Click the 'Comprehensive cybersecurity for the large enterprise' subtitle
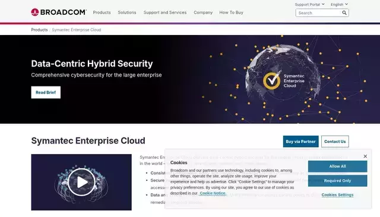The width and height of the screenshot is (380, 217). (x=96, y=75)
